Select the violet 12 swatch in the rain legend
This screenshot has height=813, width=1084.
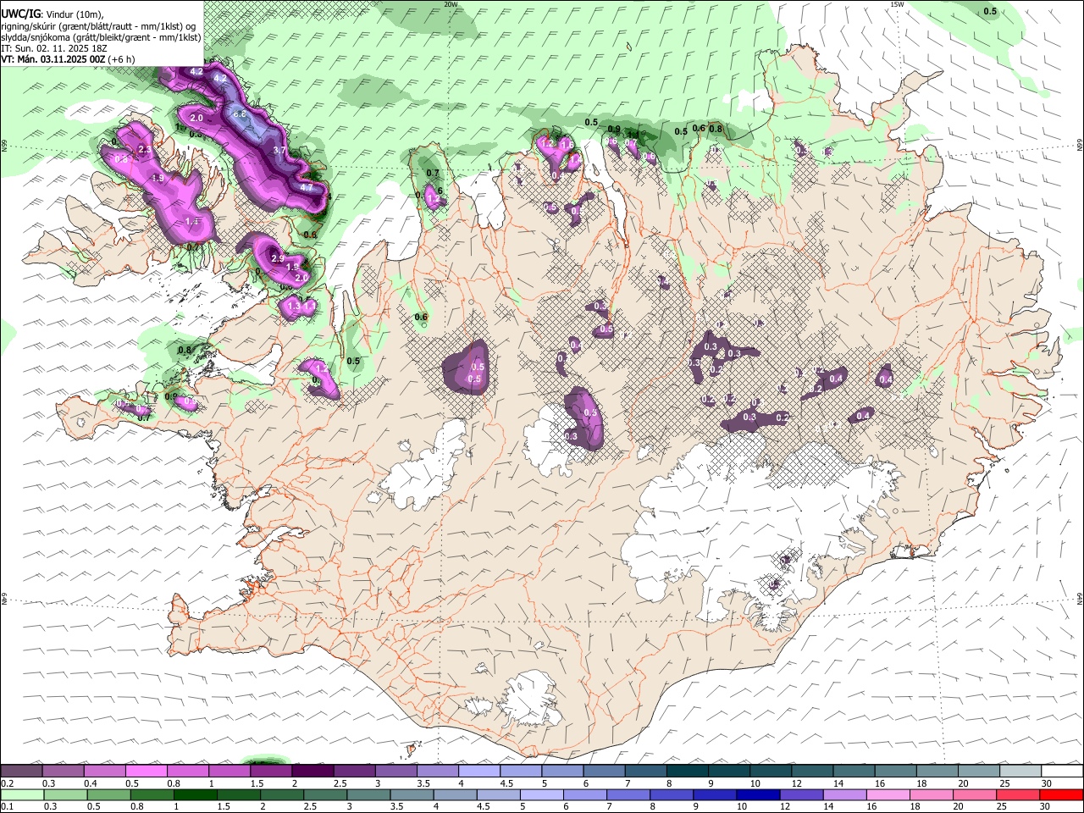801,794
